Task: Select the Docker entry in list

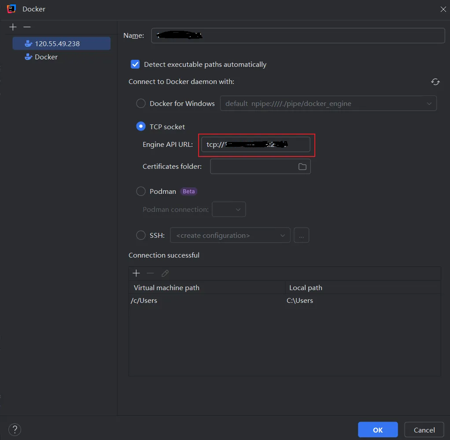Action: tap(46, 57)
